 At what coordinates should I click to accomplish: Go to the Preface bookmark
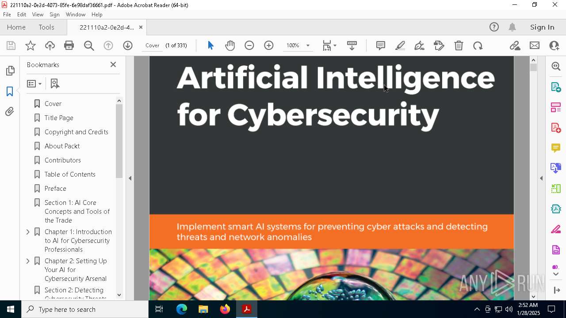click(x=55, y=189)
